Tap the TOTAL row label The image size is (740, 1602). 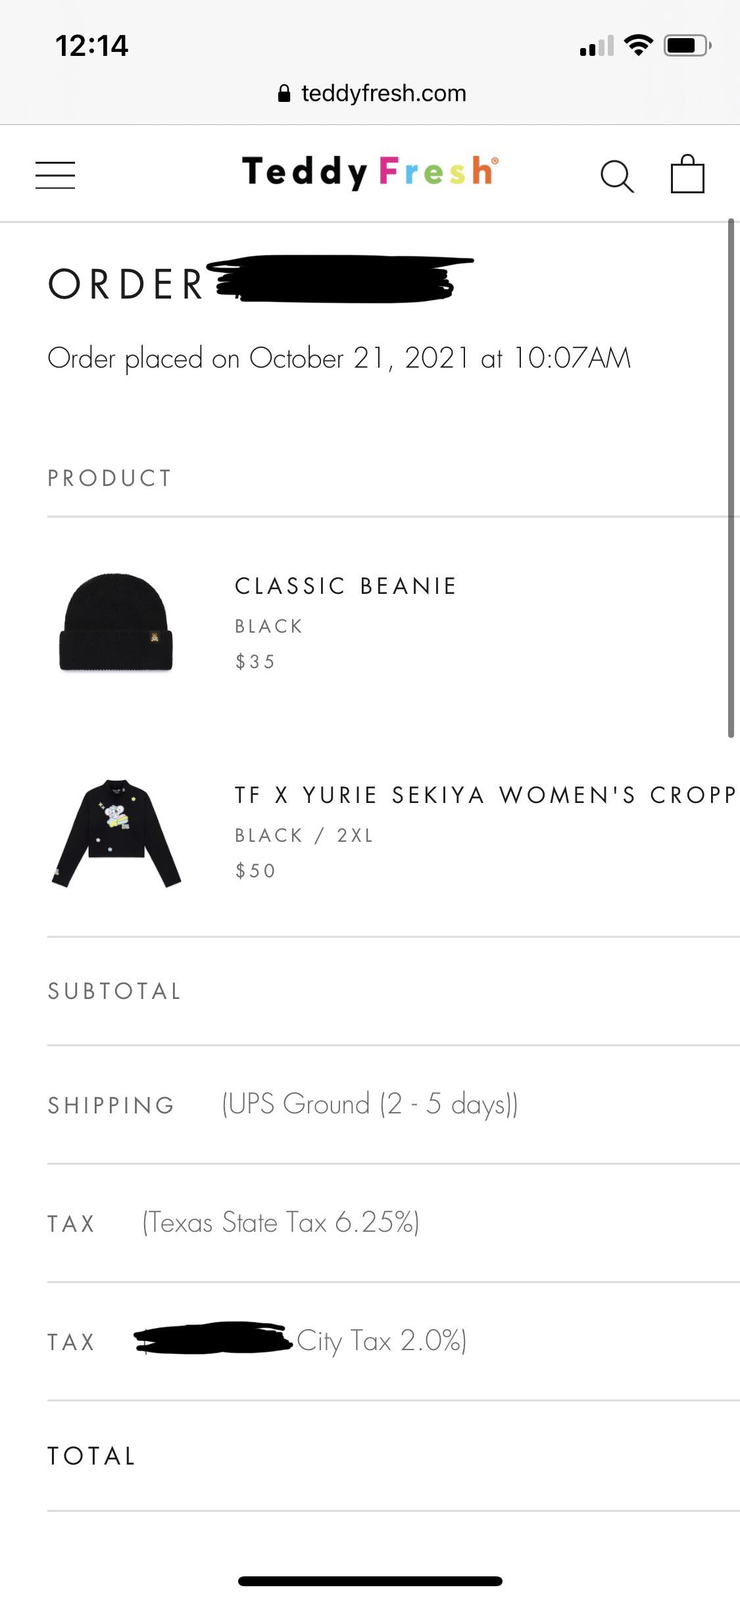click(x=91, y=1456)
